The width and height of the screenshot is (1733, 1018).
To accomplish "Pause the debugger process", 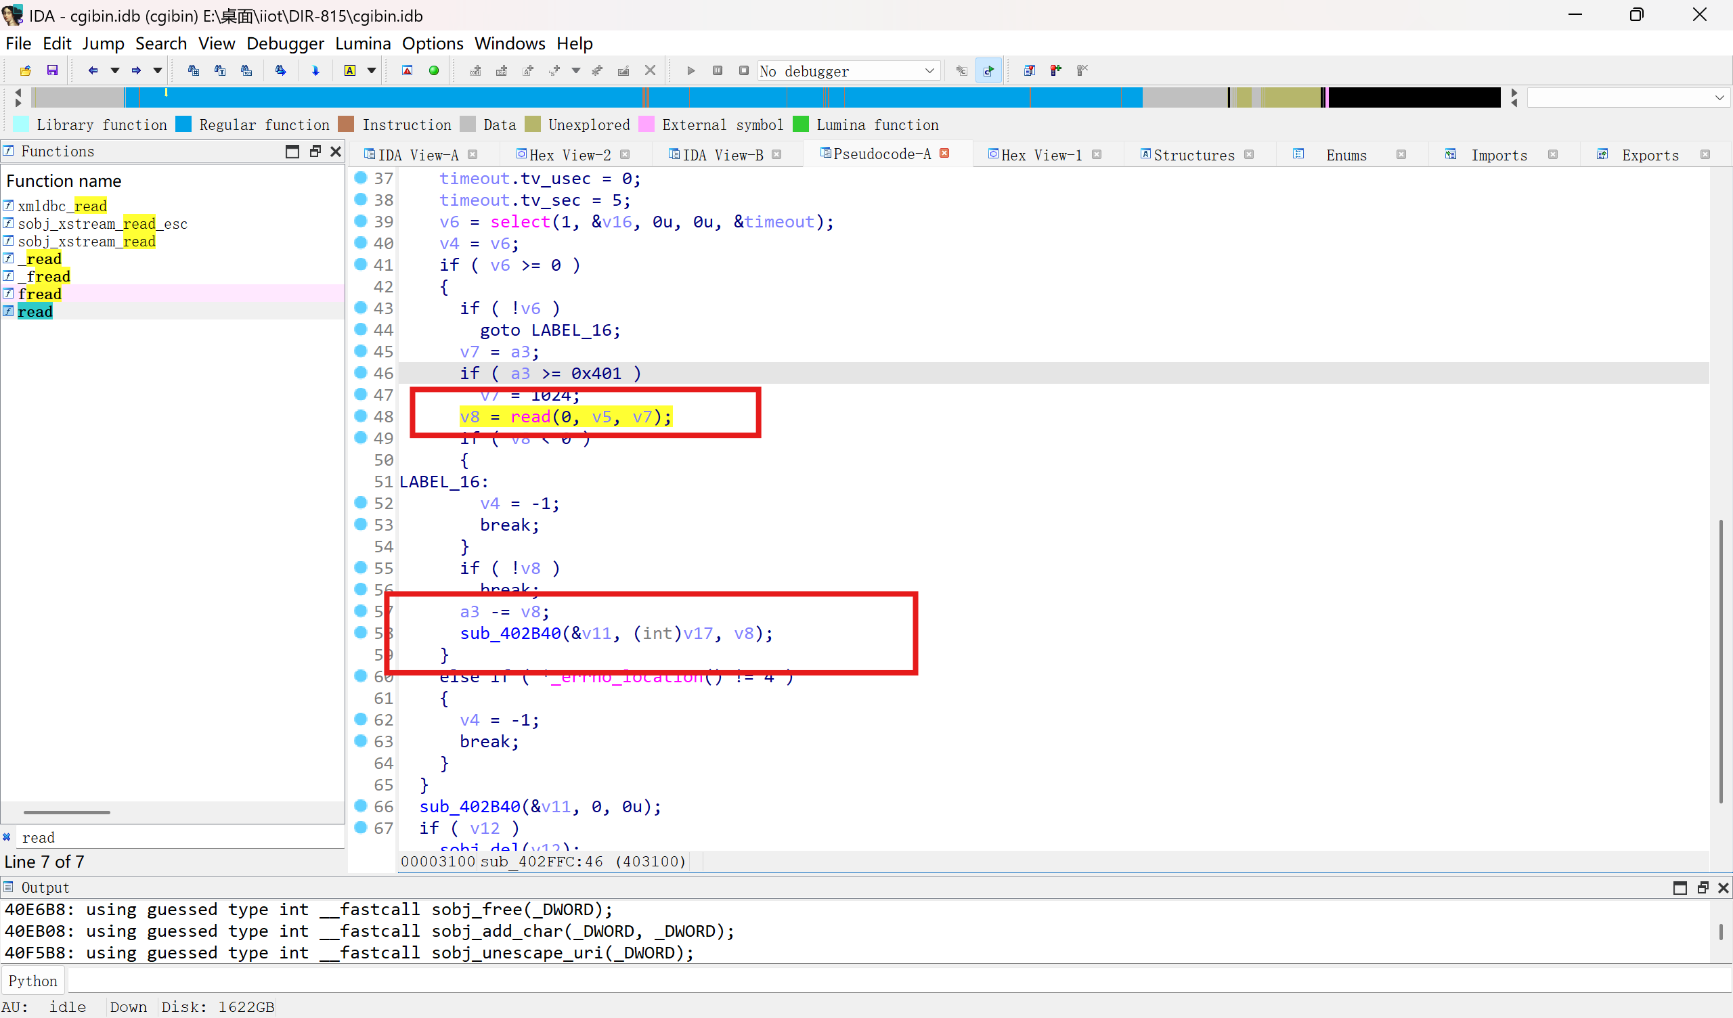I will point(718,70).
